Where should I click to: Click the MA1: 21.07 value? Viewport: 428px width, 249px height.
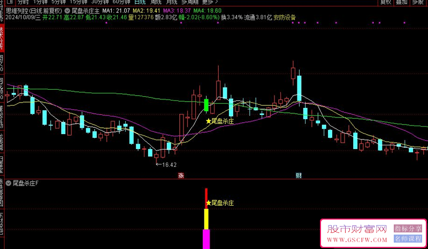tap(116, 11)
